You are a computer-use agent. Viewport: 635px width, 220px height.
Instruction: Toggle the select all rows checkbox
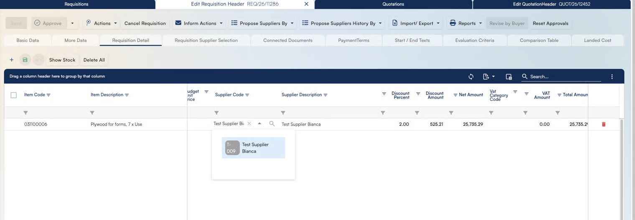point(13,95)
